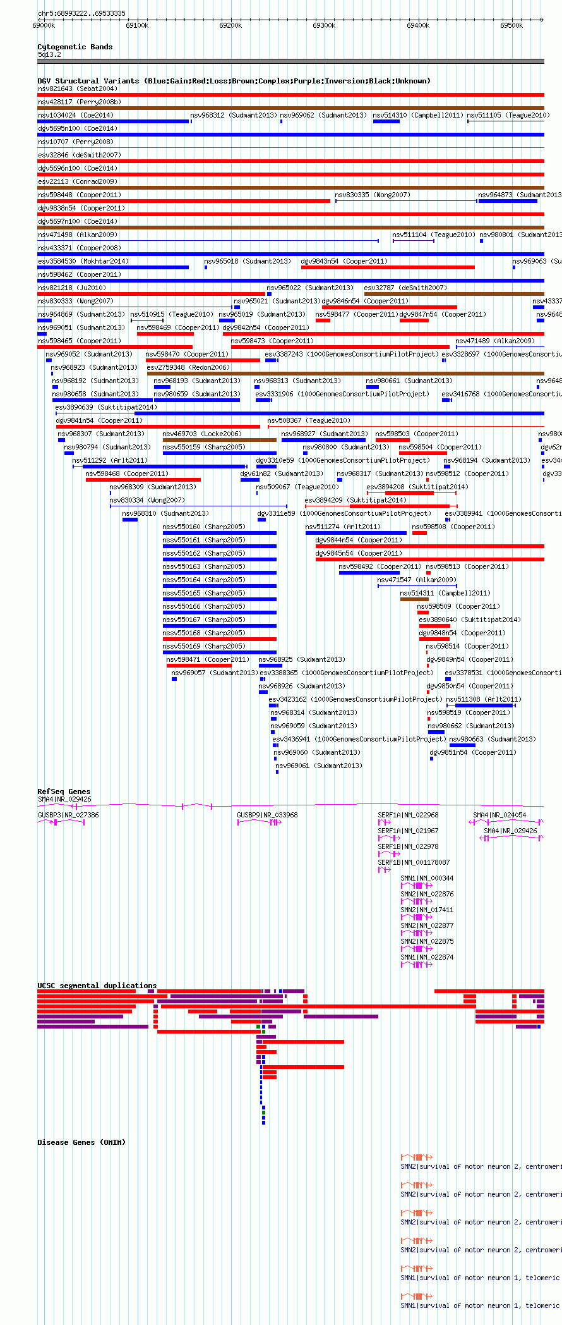Select gene SMN1|NM_022874
562x1325 pixels.
[427, 957]
